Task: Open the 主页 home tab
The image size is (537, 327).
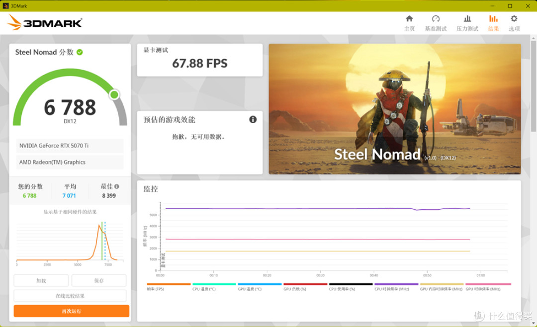Action: tap(409, 23)
